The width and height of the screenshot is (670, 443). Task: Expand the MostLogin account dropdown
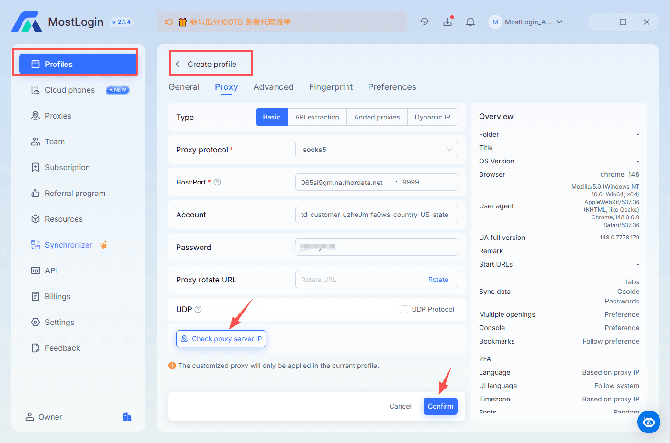(559, 22)
